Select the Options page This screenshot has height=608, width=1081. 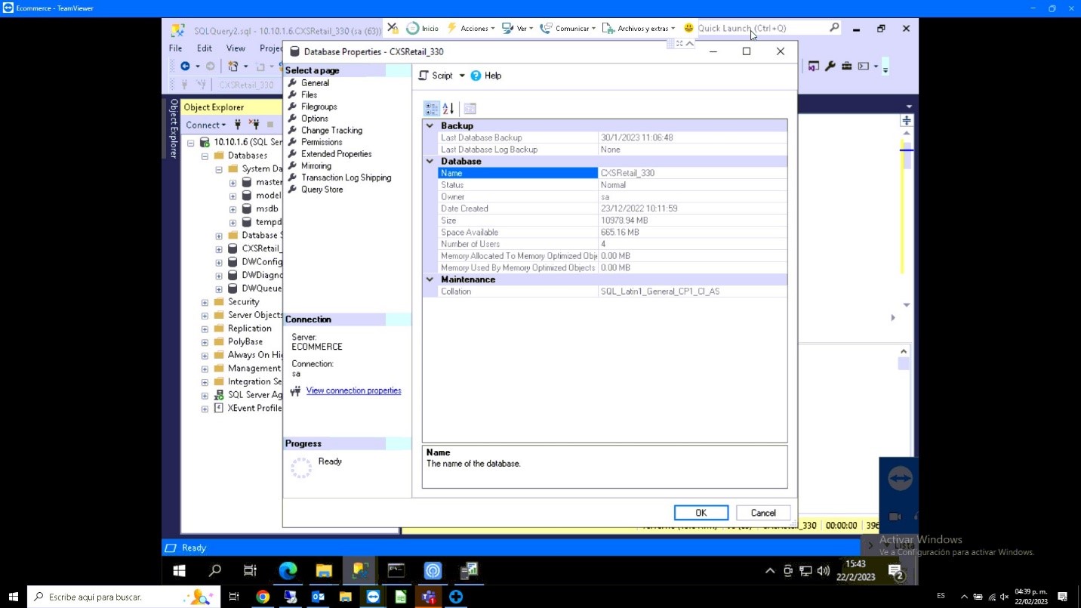click(315, 119)
